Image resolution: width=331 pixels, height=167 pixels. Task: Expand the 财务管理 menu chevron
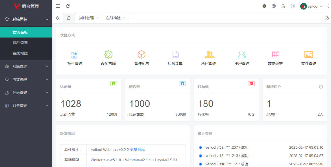point(47,106)
